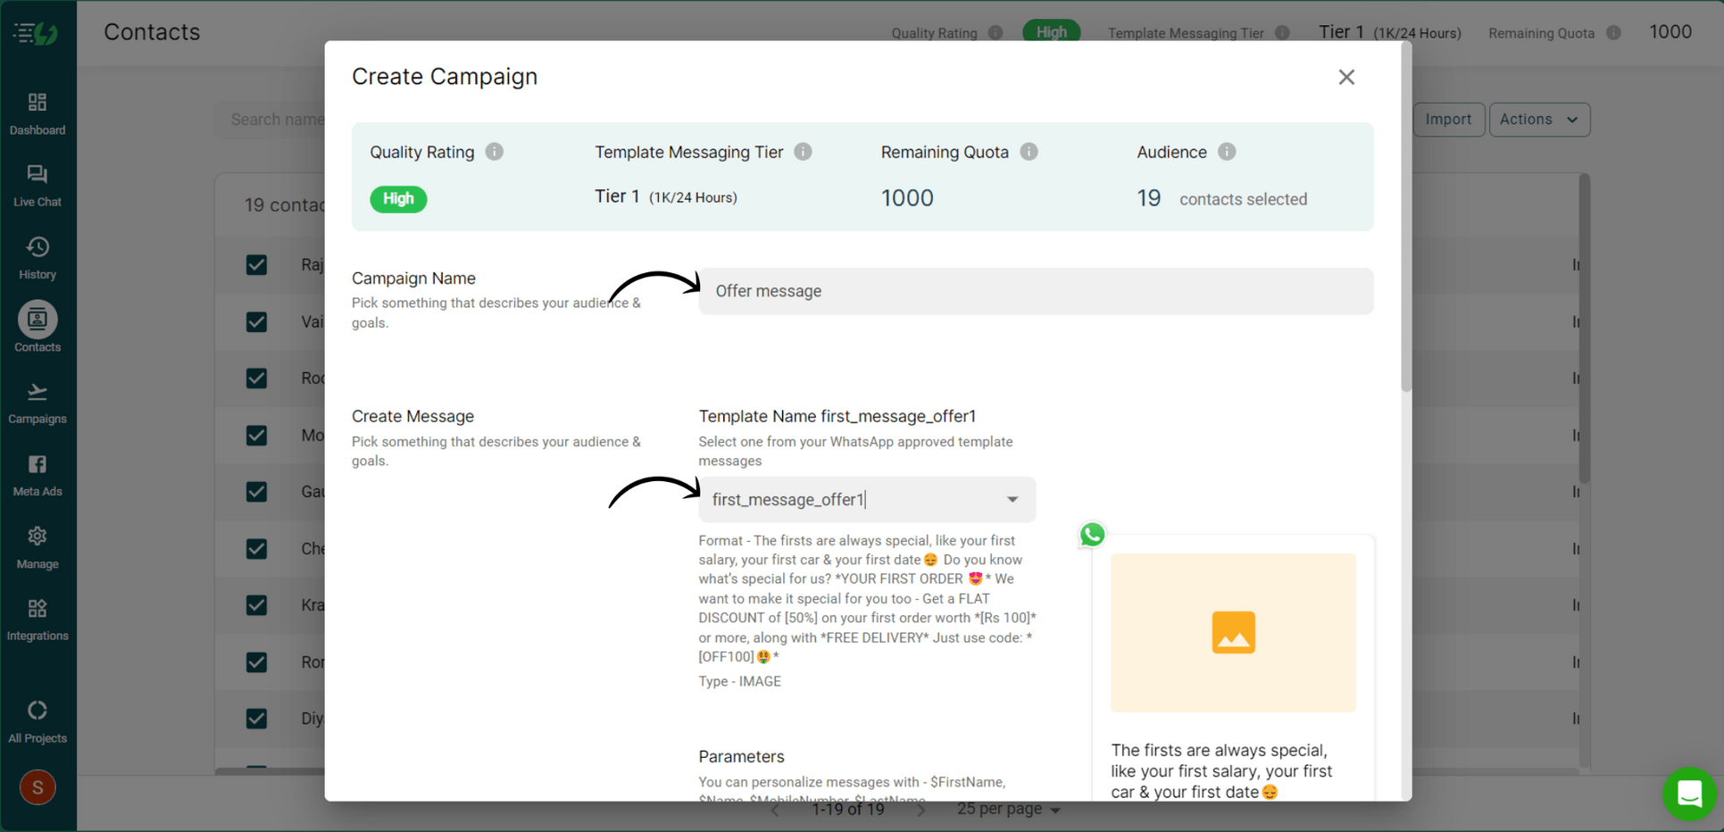The height and width of the screenshot is (832, 1724).
Task: Open the green chat support widget
Action: coord(1689,793)
